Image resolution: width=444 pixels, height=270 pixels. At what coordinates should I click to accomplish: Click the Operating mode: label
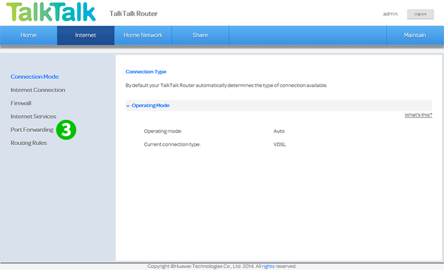click(x=163, y=131)
